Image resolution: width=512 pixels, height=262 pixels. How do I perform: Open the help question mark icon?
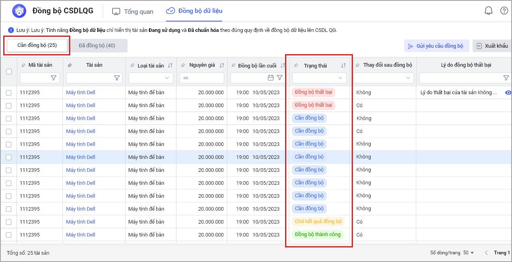[x=504, y=11]
